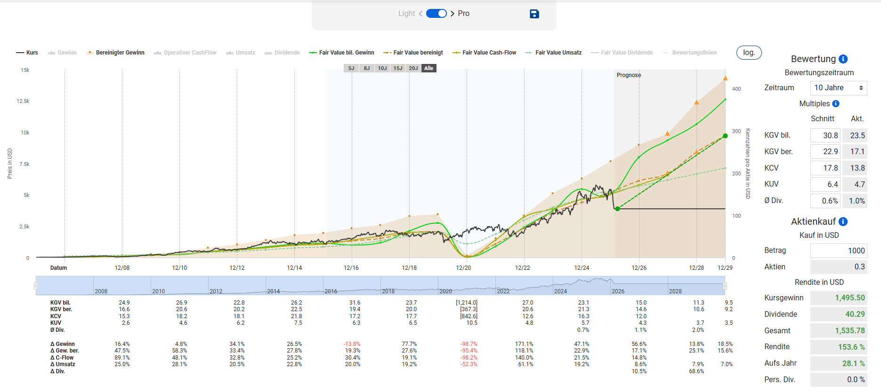Viewport: 881px width, 392px height.
Task: Open Multiples info icon
Action: click(x=836, y=104)
